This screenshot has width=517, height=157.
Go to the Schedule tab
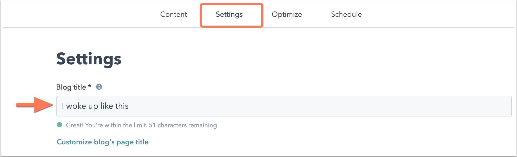click(x=346, y=14)
